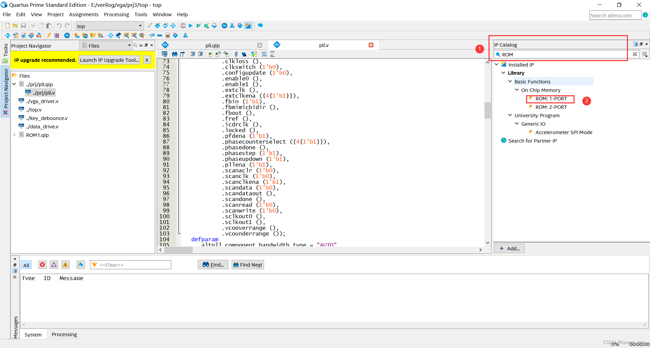Click the decrease indent icon in editor

pyautogui.click(x=200, y=54)
